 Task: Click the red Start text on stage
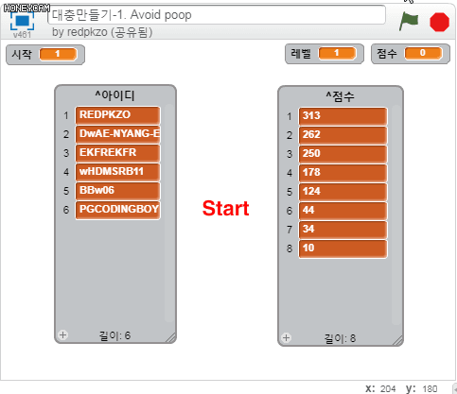click(225, 209)
